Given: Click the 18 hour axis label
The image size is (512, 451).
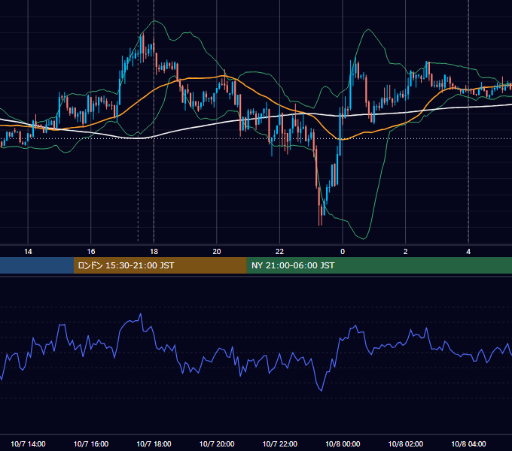Looking at the screenshot, I should (x=154, y=252).
